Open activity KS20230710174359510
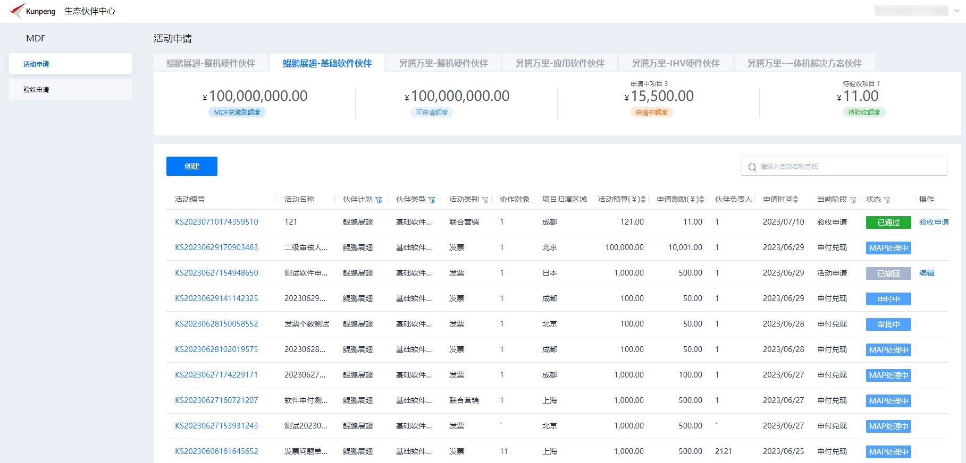Image resolution: width=966 pixels, height=463 pixels. coord(216,222)
